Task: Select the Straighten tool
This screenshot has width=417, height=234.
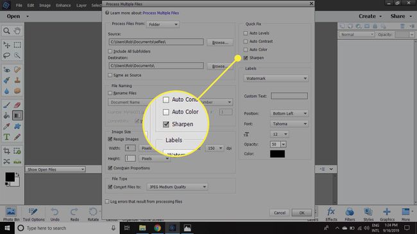Action: pyautogui.click(x=17, y=162)
